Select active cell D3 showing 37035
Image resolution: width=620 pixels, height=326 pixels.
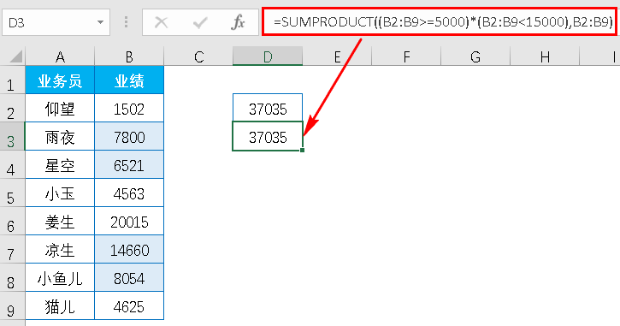[268, 137]
